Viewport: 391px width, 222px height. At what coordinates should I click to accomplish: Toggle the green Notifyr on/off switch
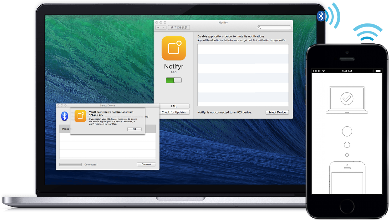[174, 80]
